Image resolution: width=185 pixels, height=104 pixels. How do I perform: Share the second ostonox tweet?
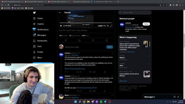point(105,91)
